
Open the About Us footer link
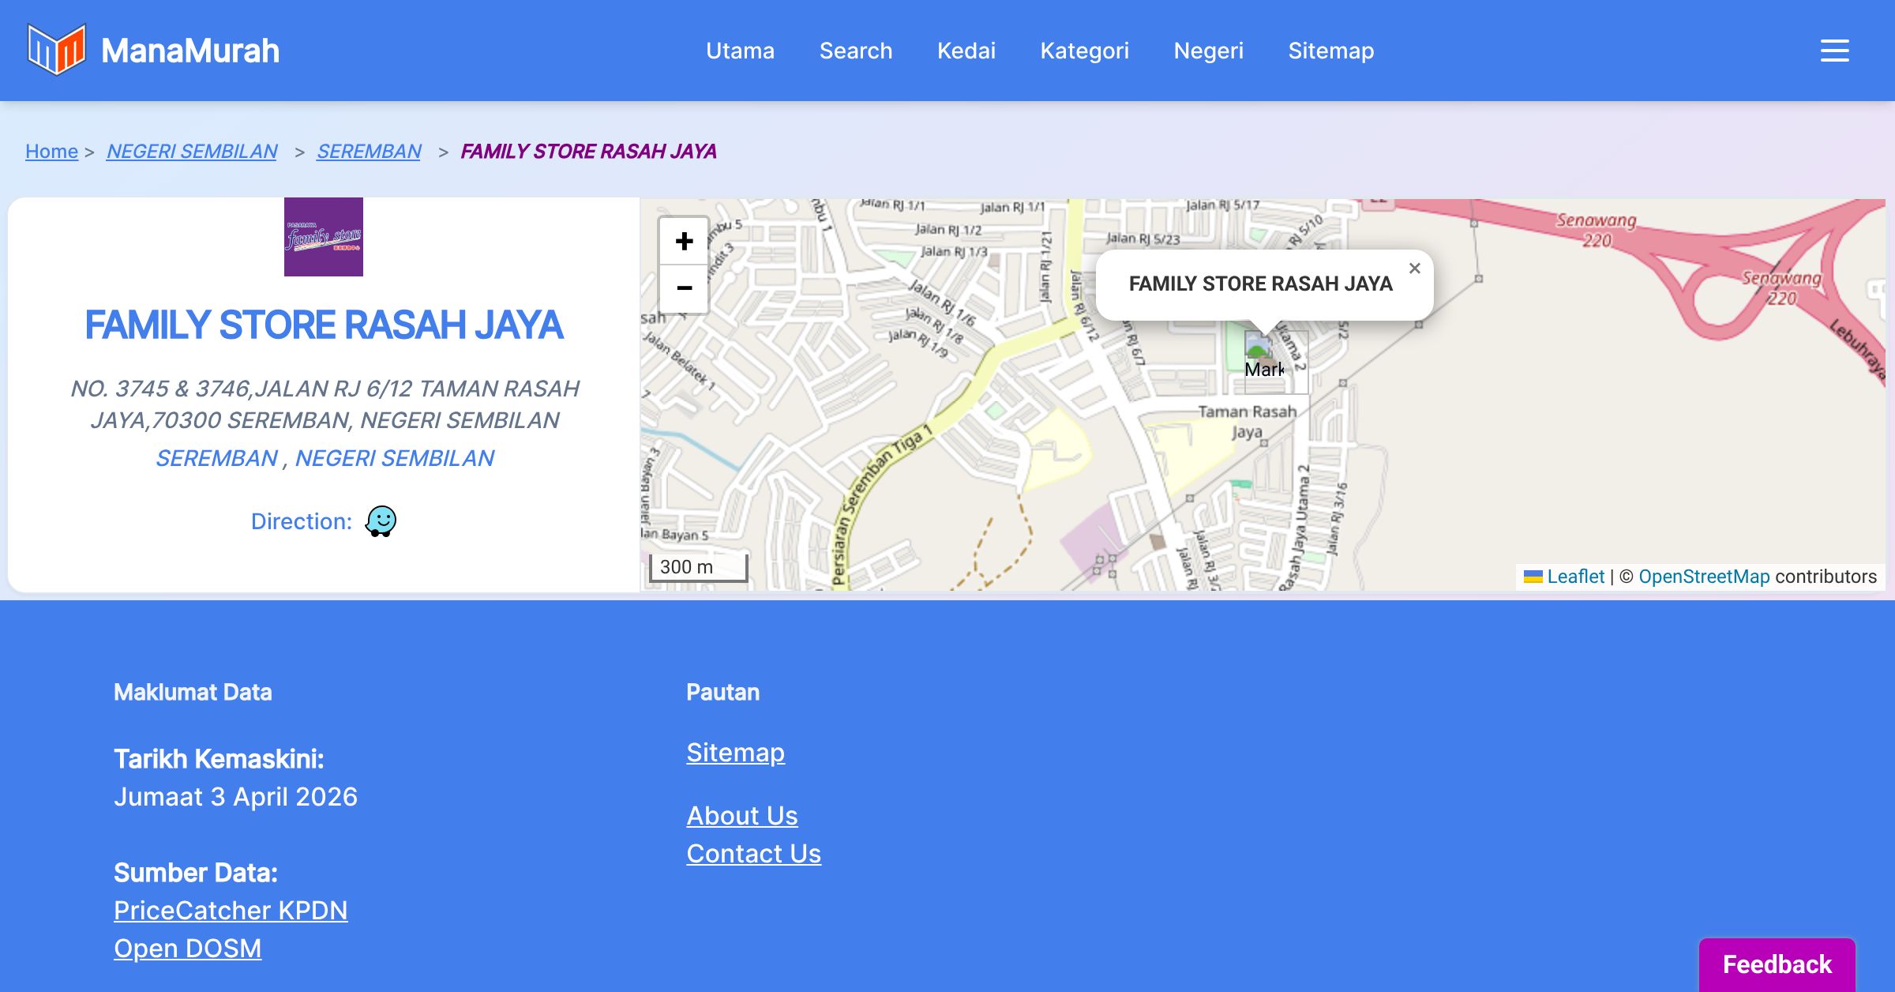point(742,815)
